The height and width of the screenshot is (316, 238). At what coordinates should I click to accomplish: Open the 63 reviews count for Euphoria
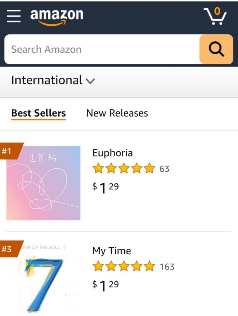[164, 169]
